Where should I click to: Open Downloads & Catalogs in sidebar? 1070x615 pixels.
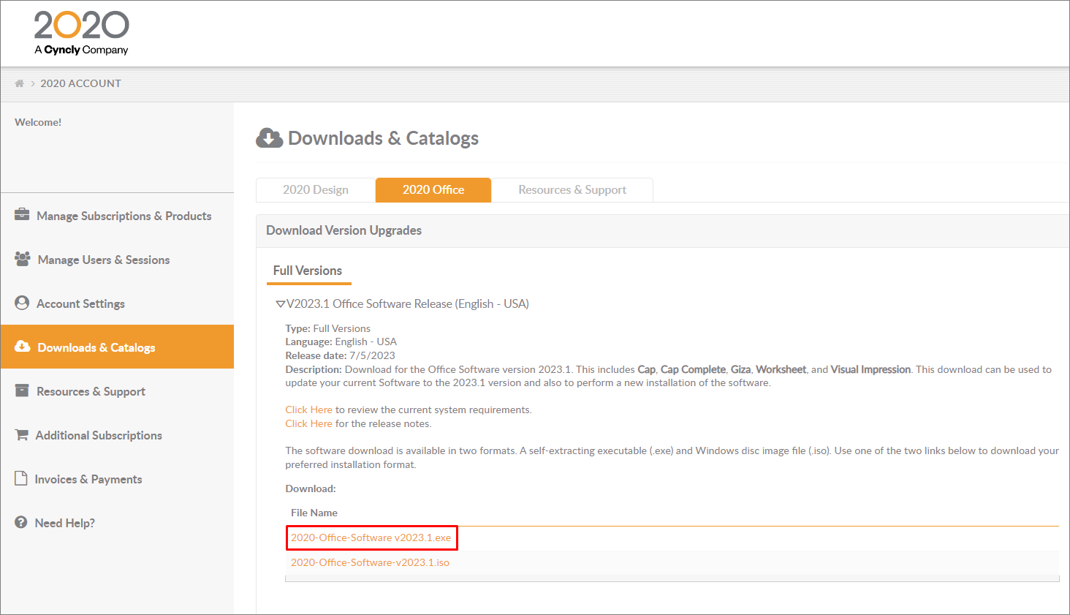click(x=117, y=347)
